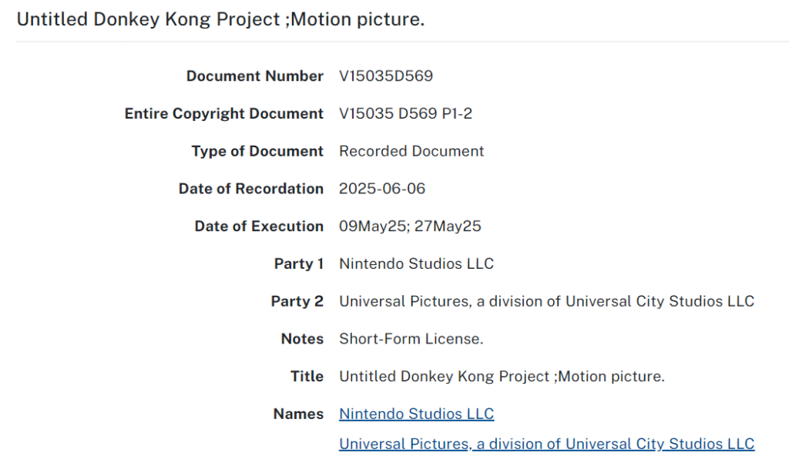This screenshot has height=473, width=789.
Task: Click the Recorded Document type value
Action: [411, 151]
